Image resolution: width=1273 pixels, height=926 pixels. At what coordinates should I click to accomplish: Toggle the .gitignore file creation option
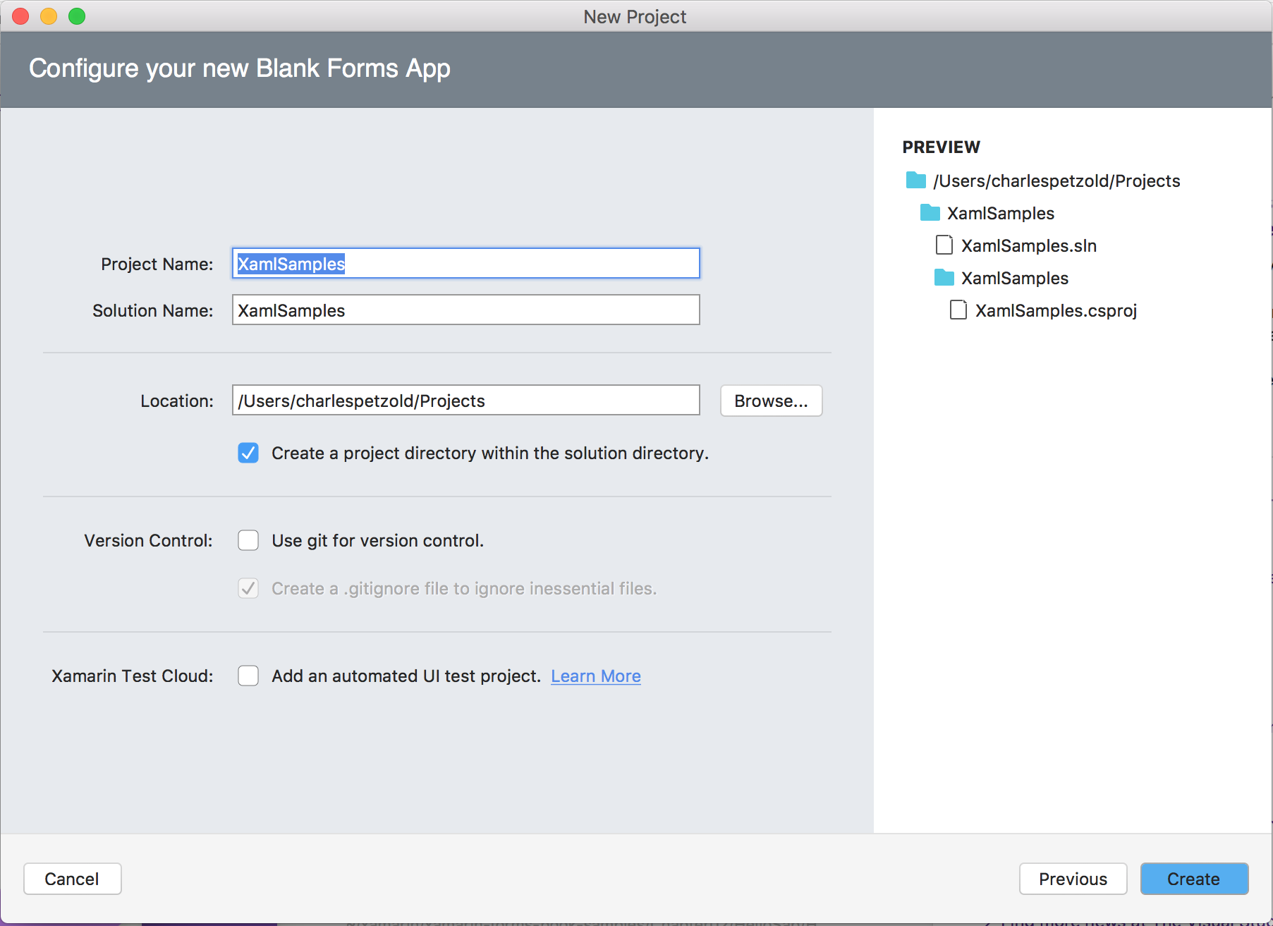(248, 588)
